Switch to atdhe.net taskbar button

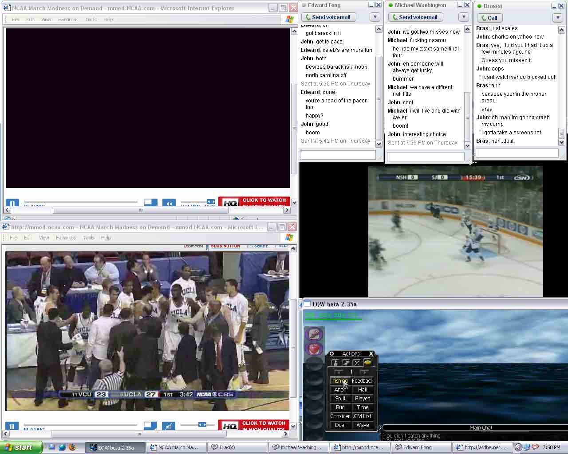(x=483, y=447)
